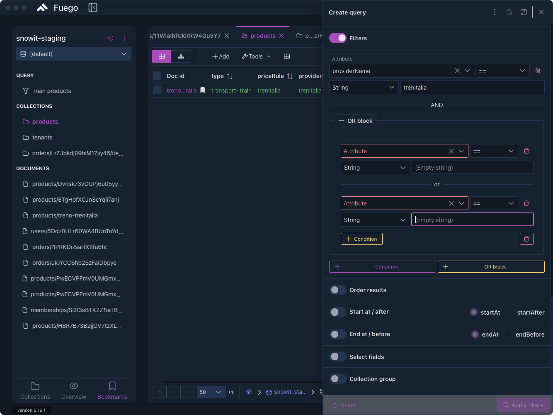Click the refresh icon in the pagination bar
553x415 pixels.
pyautogui.click(x=160, y=392)
